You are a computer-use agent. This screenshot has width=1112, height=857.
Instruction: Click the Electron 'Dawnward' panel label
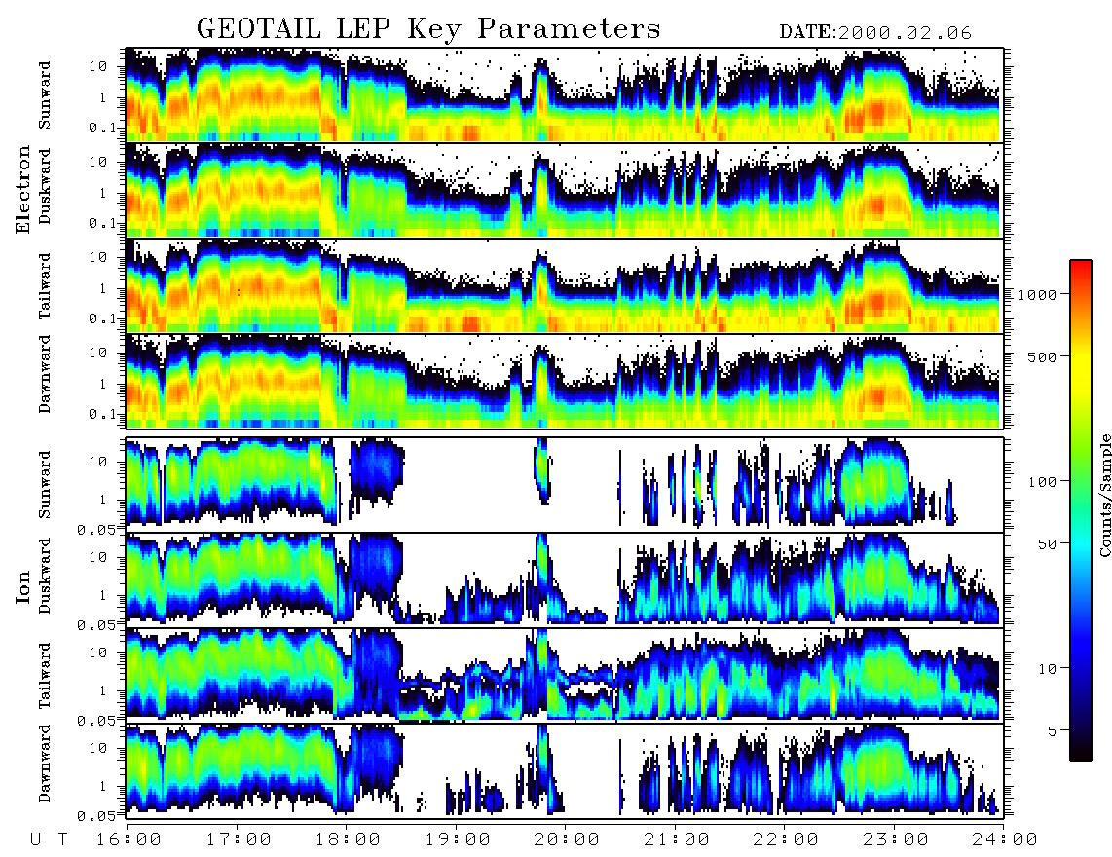(x=45, y=374)
